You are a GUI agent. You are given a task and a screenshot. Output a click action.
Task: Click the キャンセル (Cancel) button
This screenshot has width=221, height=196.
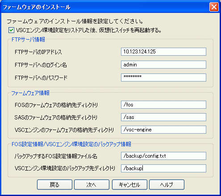coord(129,185)
